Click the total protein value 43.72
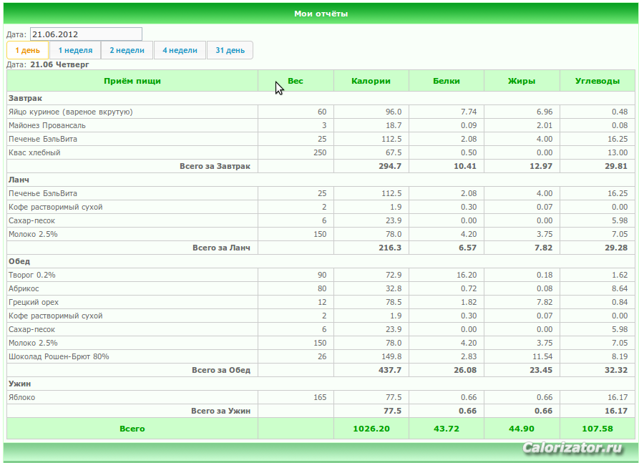The width and height of the screenshot is (639, 463). [447, 429]
